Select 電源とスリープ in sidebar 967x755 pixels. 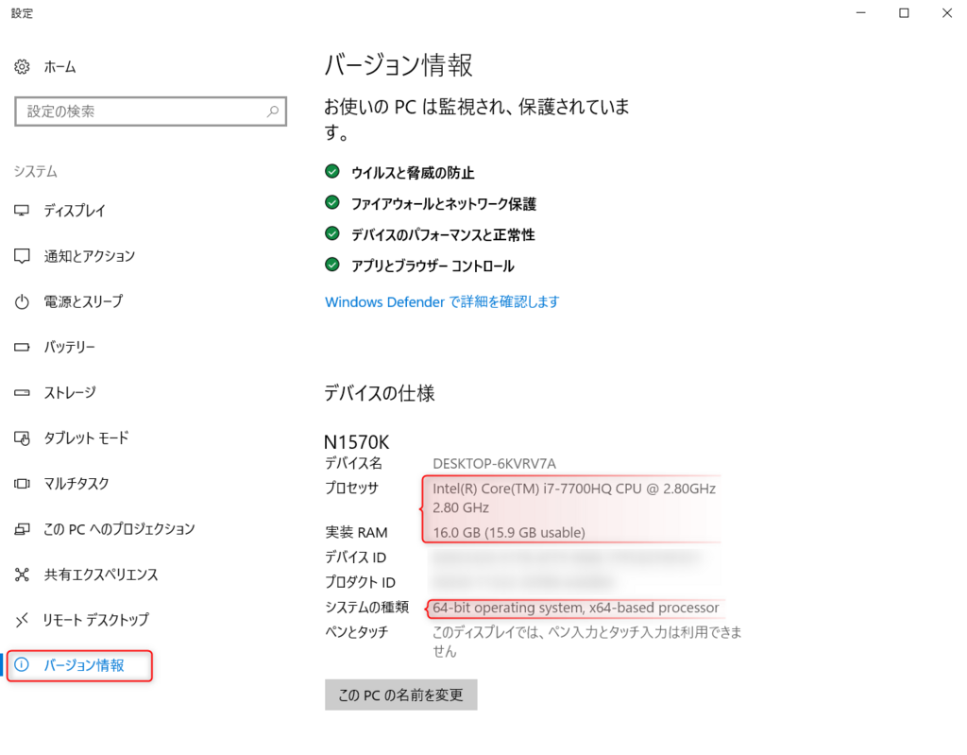(x=83, y=301)
